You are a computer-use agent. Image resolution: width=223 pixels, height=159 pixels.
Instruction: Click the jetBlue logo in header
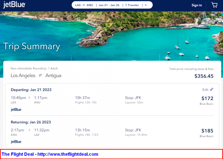[x=14, y=5]
